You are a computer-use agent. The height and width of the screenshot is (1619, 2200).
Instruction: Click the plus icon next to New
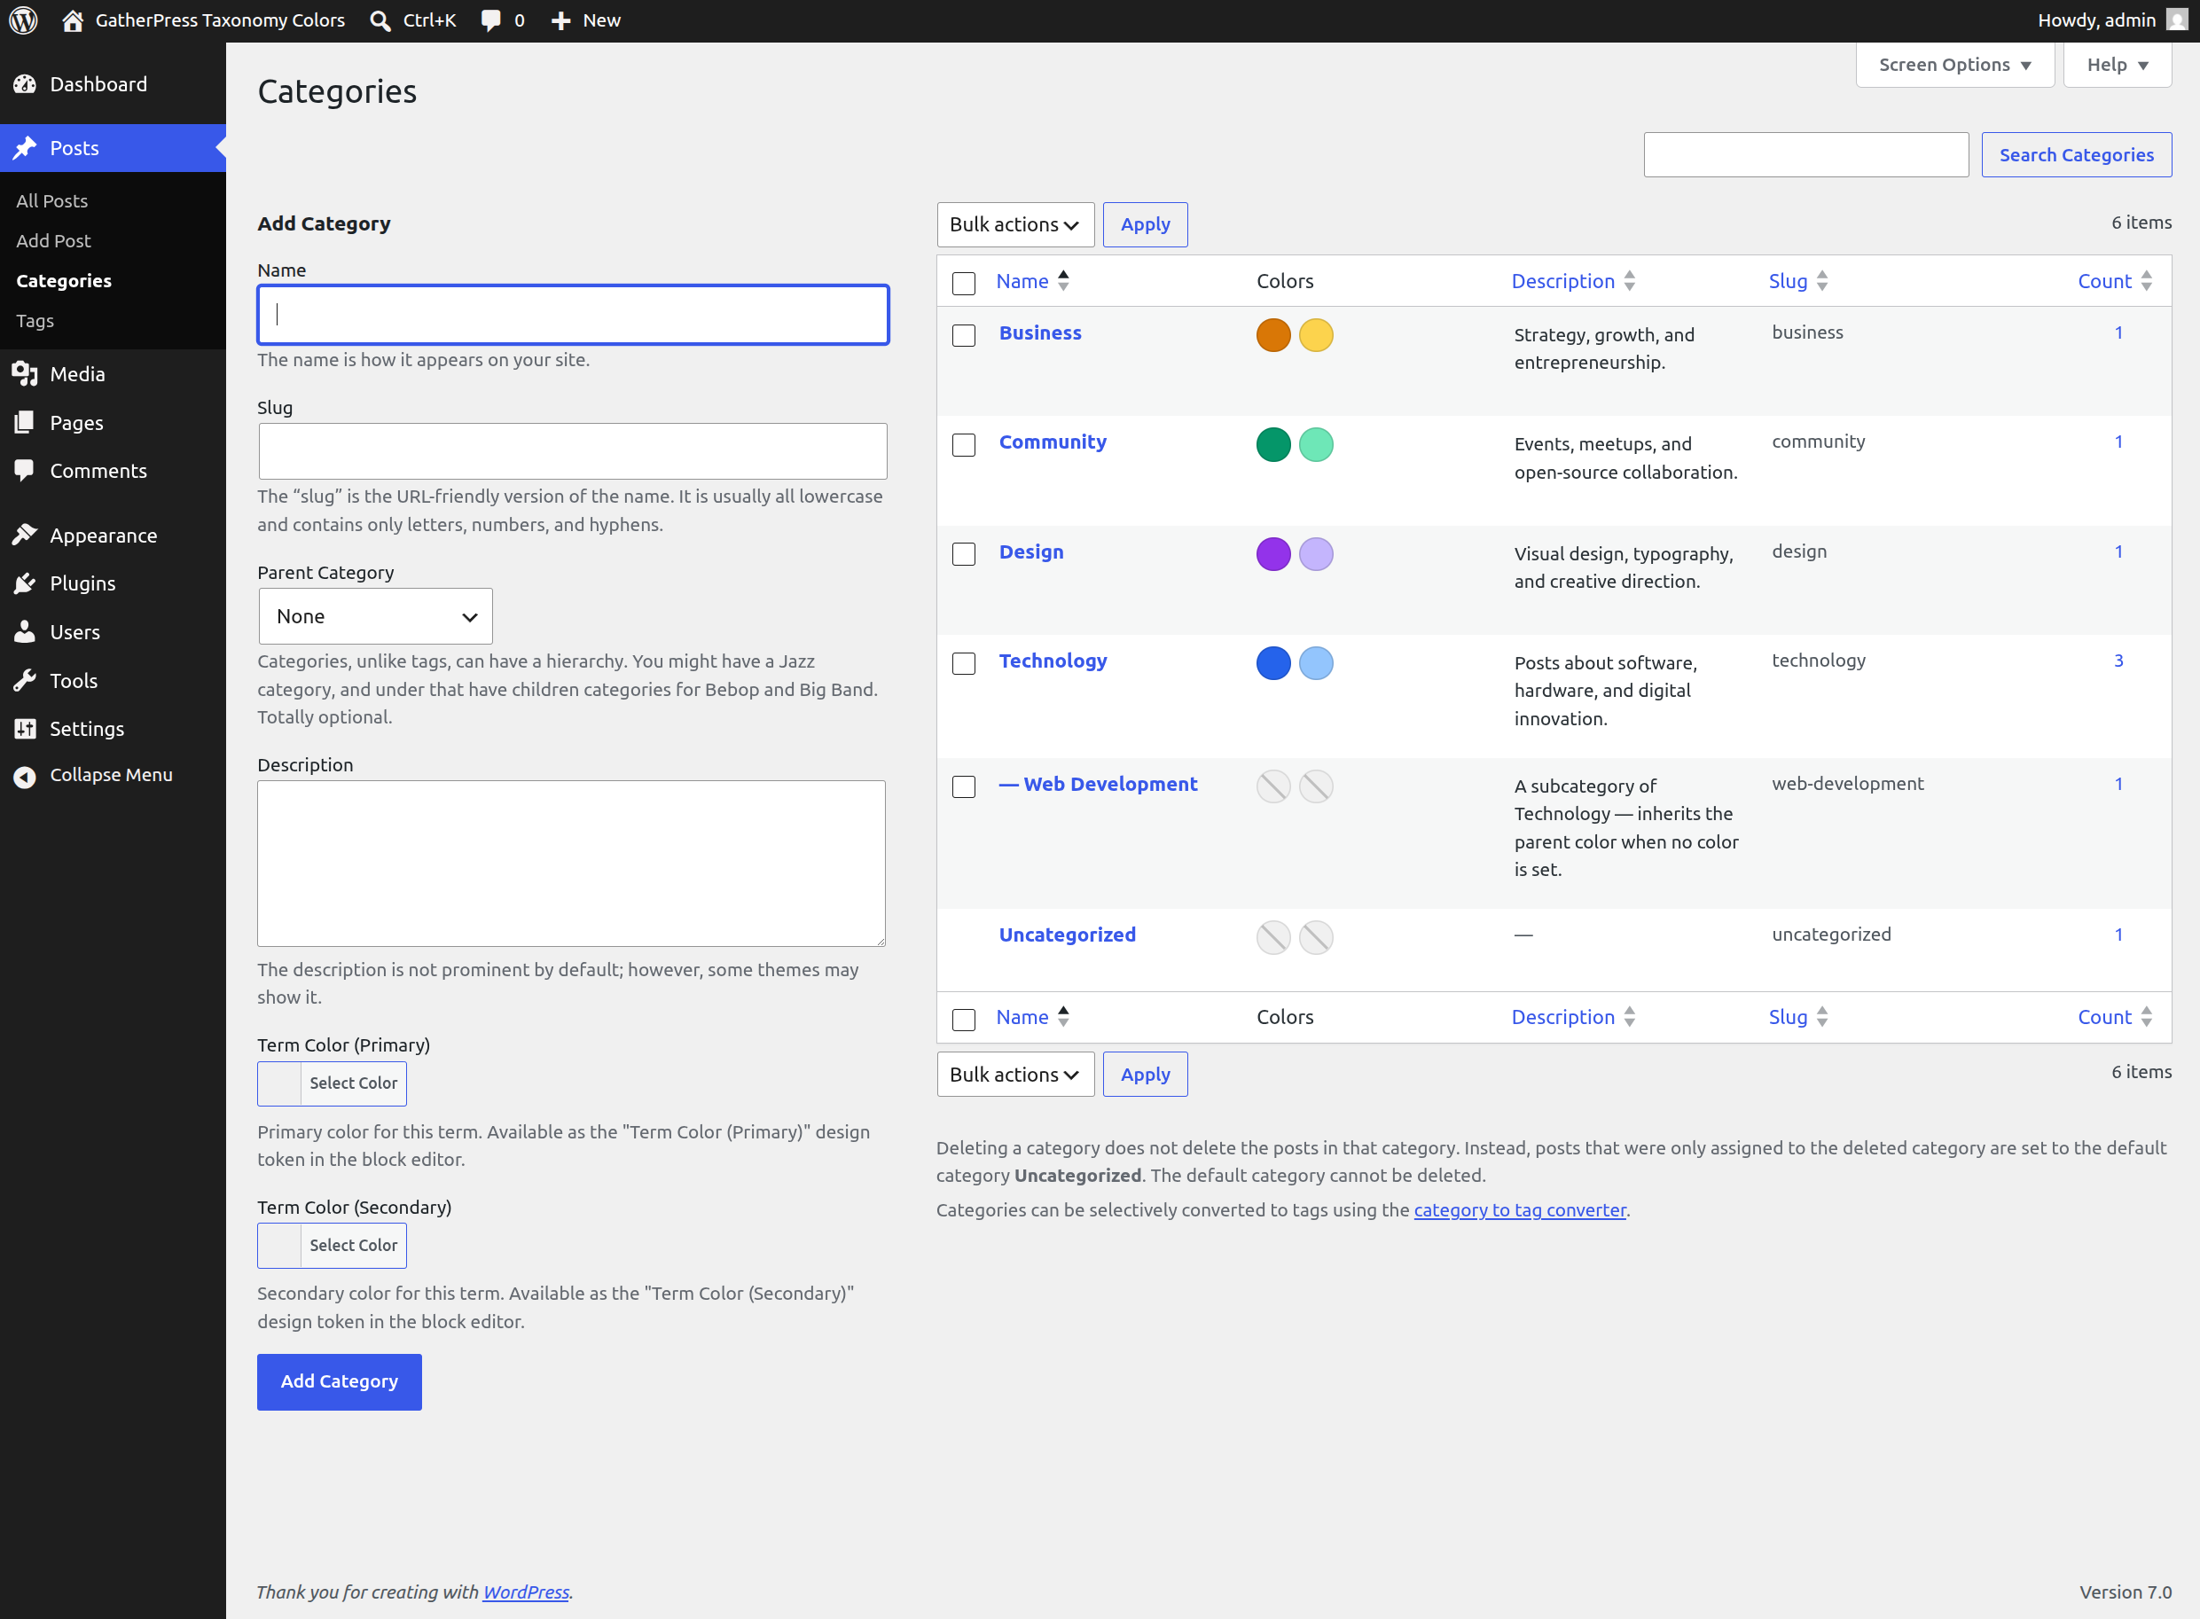point(560,20)
